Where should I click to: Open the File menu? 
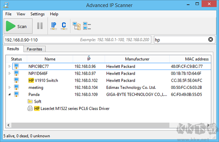8,14
